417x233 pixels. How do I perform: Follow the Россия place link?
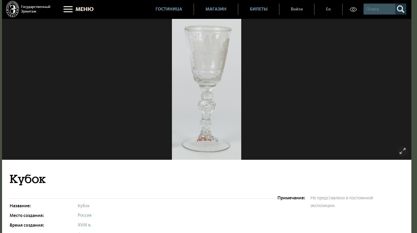tap(85, 215)
